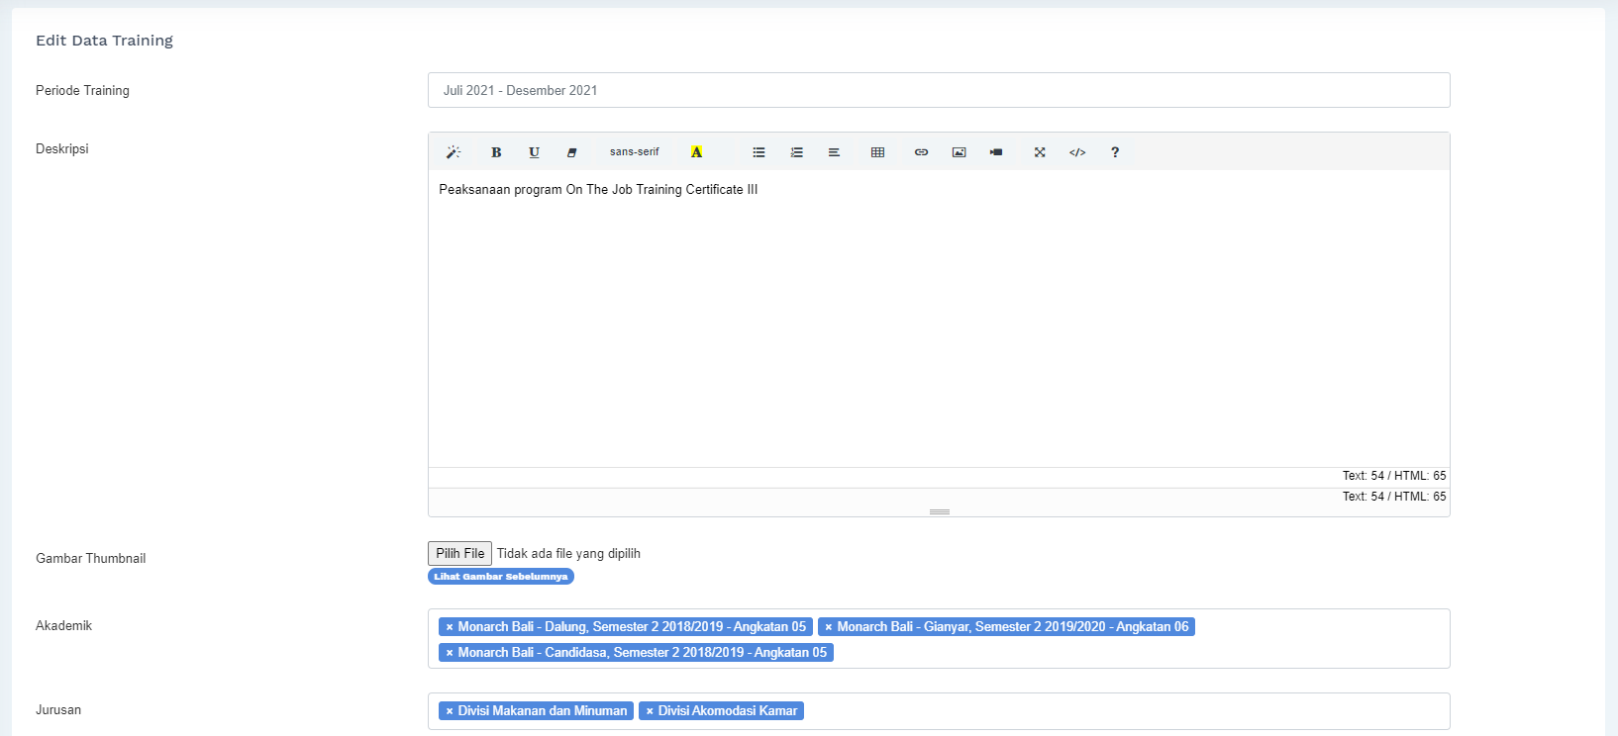The height and width of the screenshot is (736, 1618).
Task: Toggle underline formatting
Action: pos(534,152)
